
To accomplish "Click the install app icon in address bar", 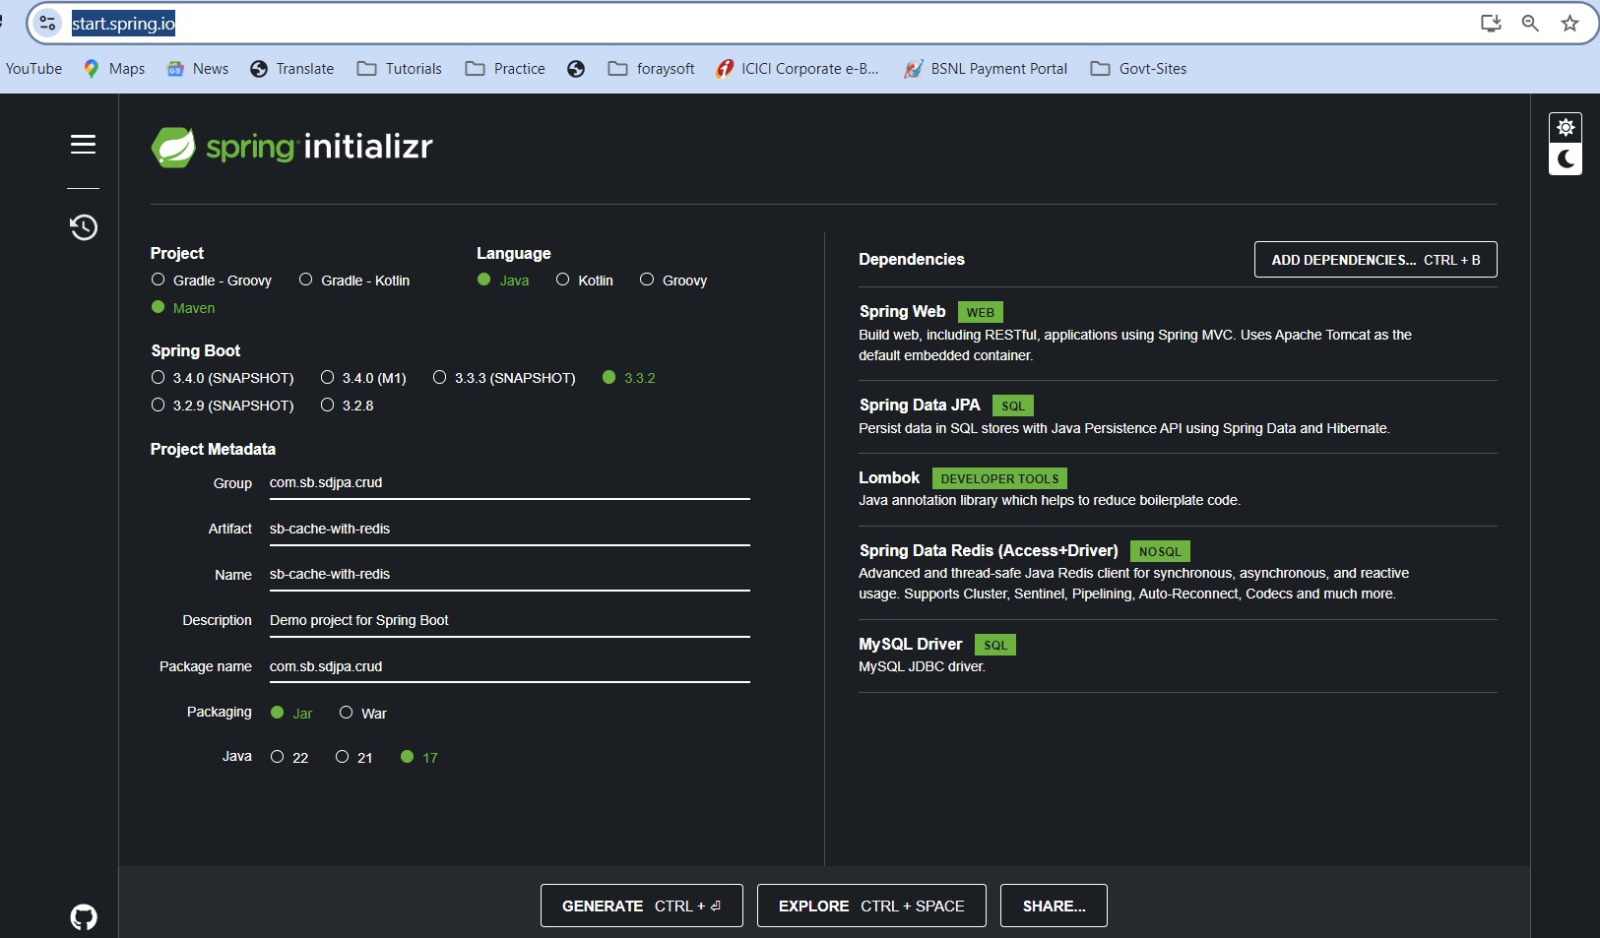I will (1491, 24).
